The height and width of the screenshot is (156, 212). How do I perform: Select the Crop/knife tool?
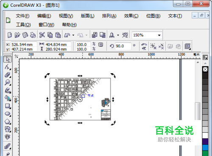tap(8, 75)
